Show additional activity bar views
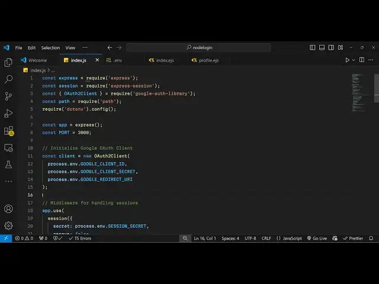The height and width of the screenshot is (284, 379). [8, 181]
